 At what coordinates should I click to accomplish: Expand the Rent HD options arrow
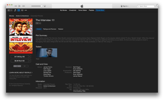coord(30,61)
